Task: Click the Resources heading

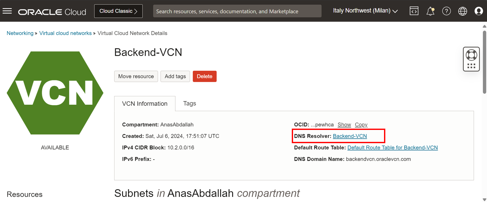Action: coord(25,194)
